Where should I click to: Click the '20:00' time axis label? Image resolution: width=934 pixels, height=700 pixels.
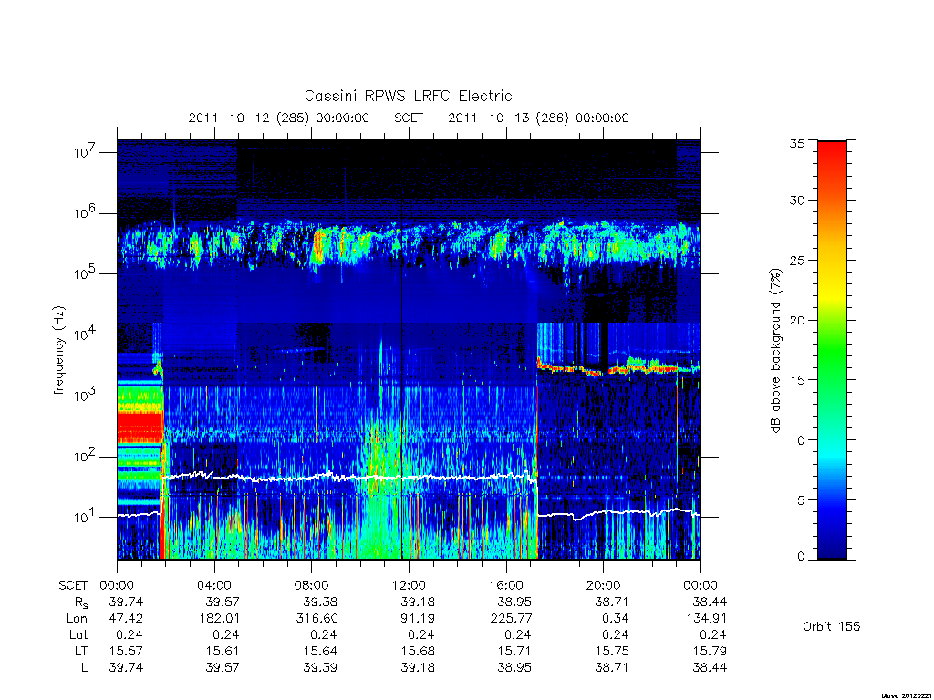pos(604,585)
